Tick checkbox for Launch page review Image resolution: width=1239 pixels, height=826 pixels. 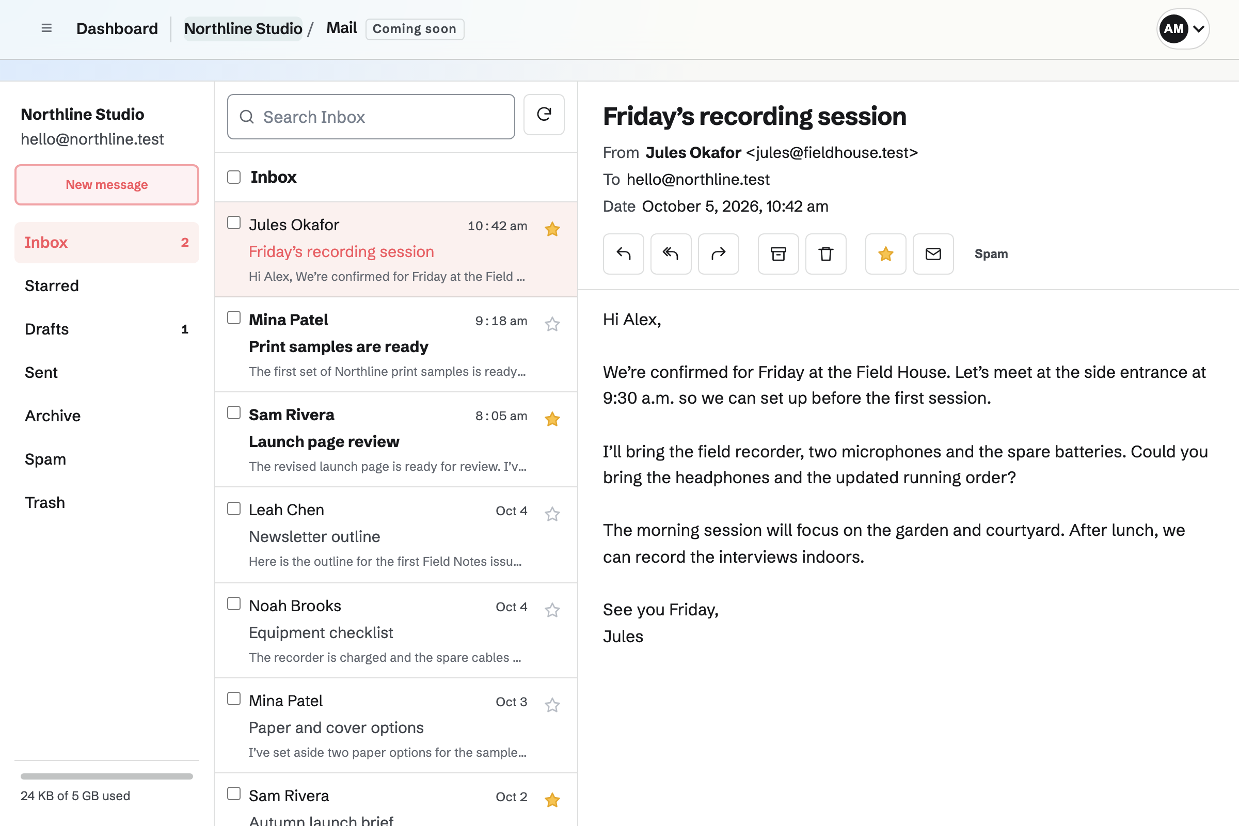pos(234,412)
